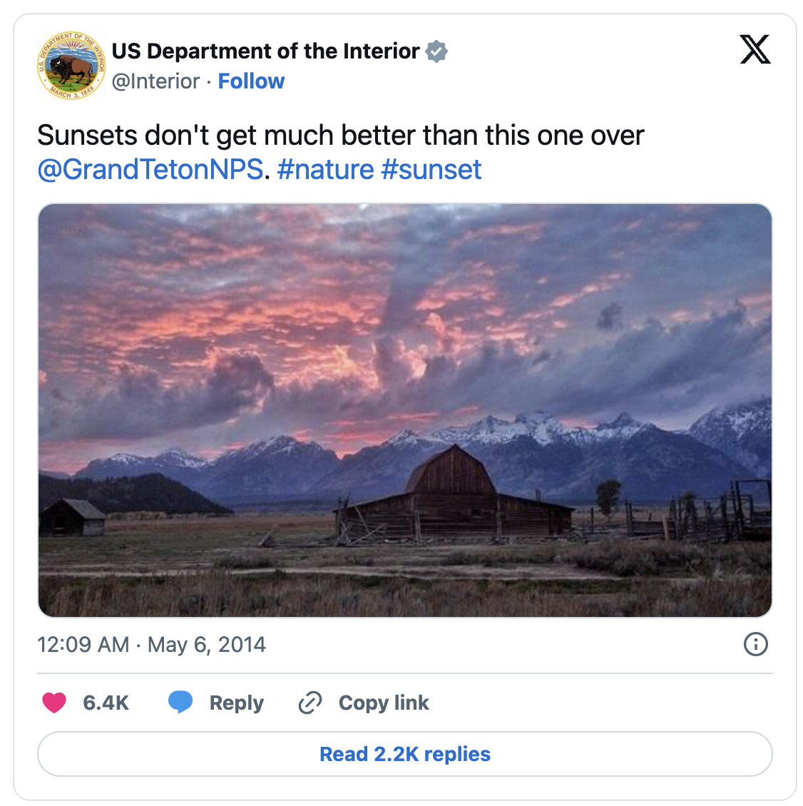Image resolution: width=803 pixels, height=806 pixels.
Task: Open the #sunset hashtag
Action: 431,170
